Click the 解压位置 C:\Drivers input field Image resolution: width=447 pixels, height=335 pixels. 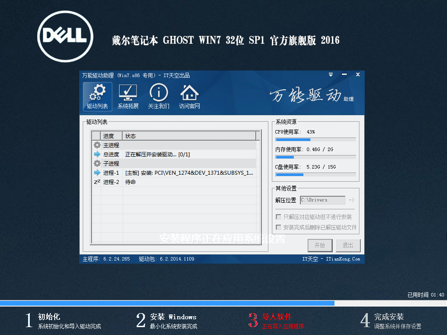[x=322, y=200]
